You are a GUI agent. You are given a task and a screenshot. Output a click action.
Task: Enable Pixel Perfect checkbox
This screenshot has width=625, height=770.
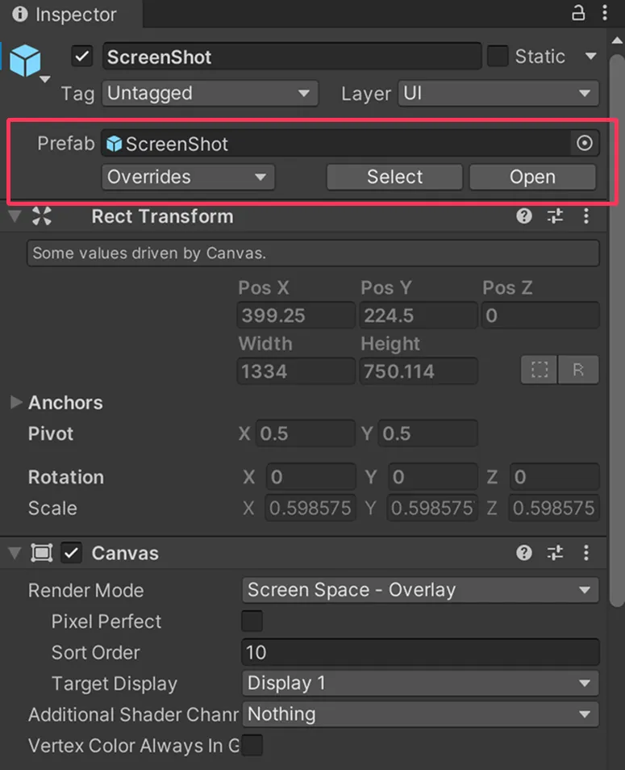[x=252, y=621]
